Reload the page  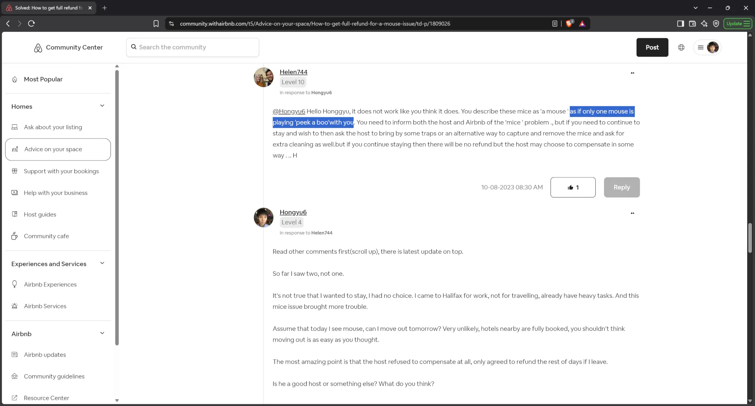click(x=31, y=24)
